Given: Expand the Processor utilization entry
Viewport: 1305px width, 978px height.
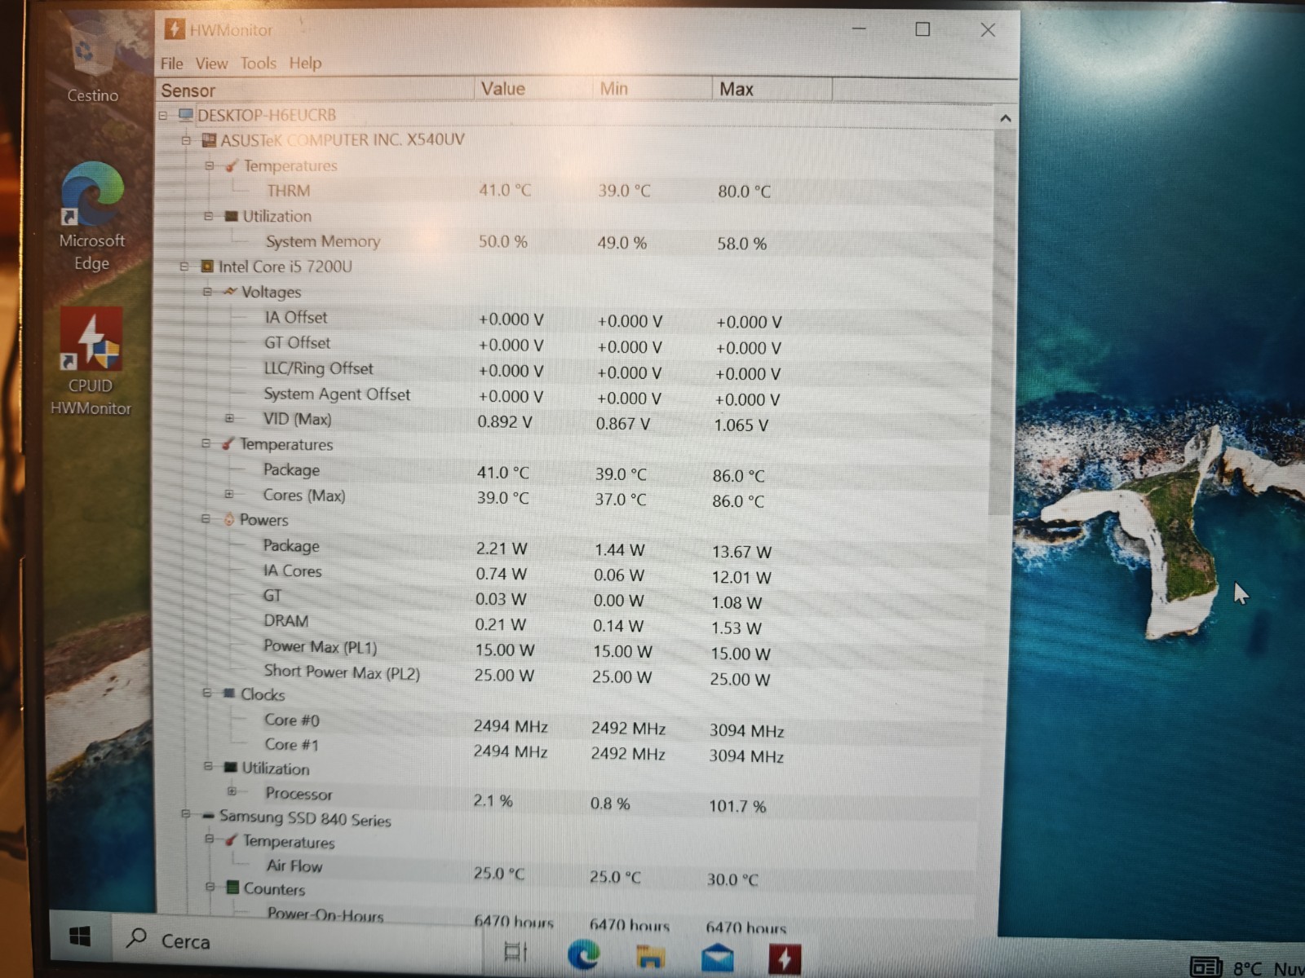Looking at the screenshot, I should (x=232, y=791).
